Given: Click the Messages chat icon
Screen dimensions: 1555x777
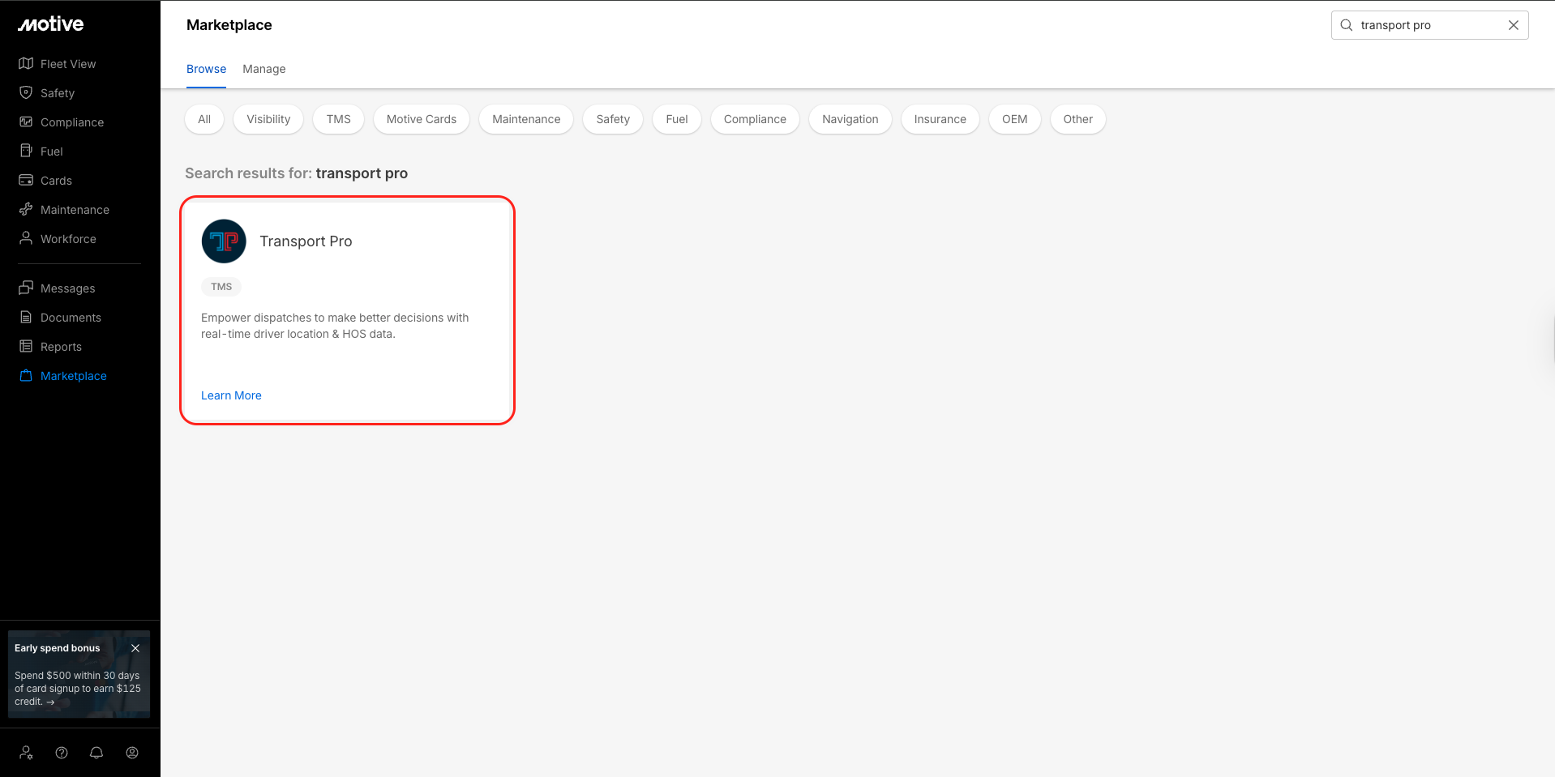Looking at the screenshot, I should pos(26,288).
